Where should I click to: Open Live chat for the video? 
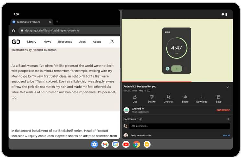[x=168, y=99]
